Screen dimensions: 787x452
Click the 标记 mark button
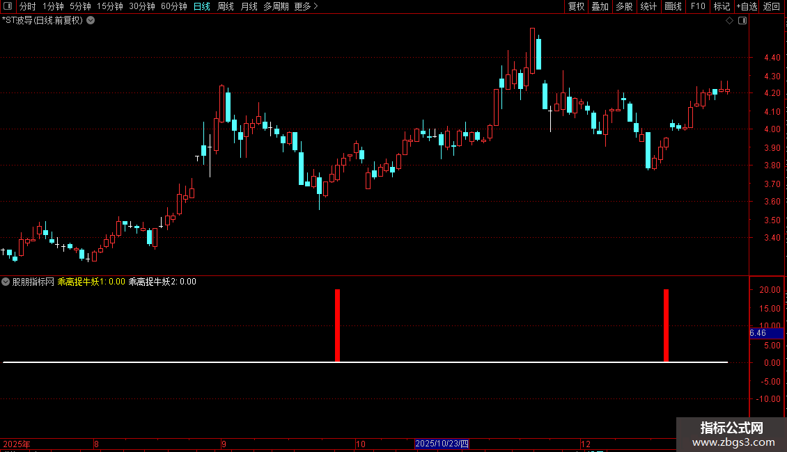pos(722,6)
